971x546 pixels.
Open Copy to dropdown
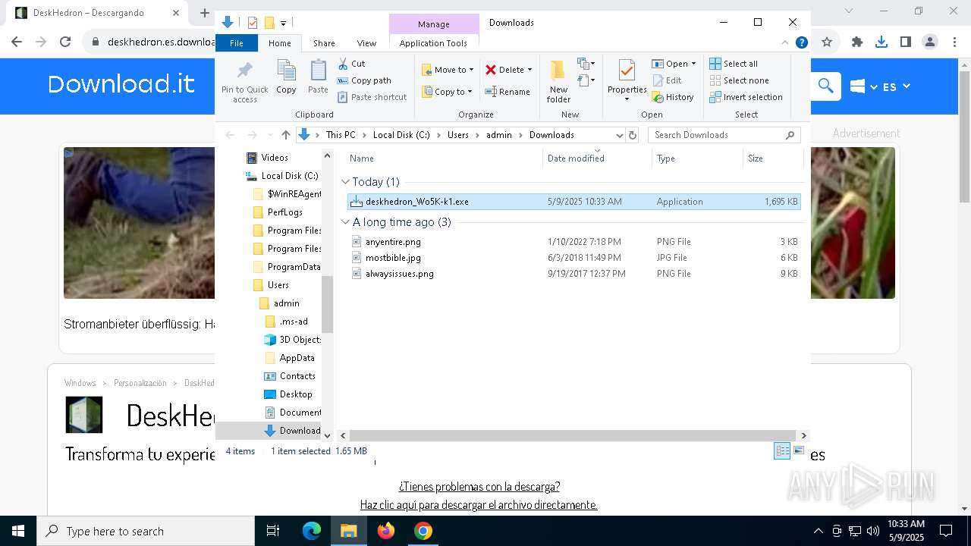click(447, 92)
